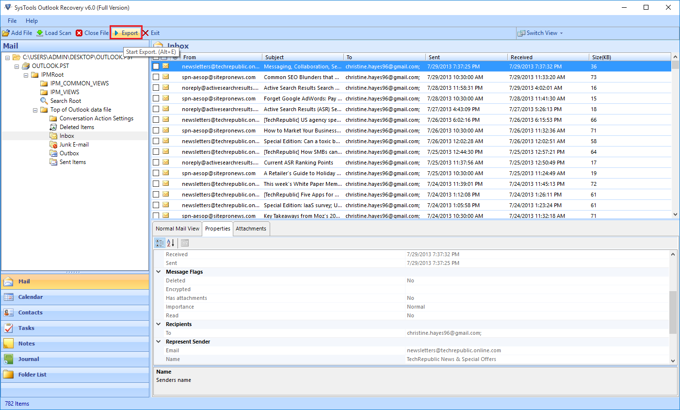Check box for This week's White Paper email
The width and height of the screenshot is (680, 410).
156,183
